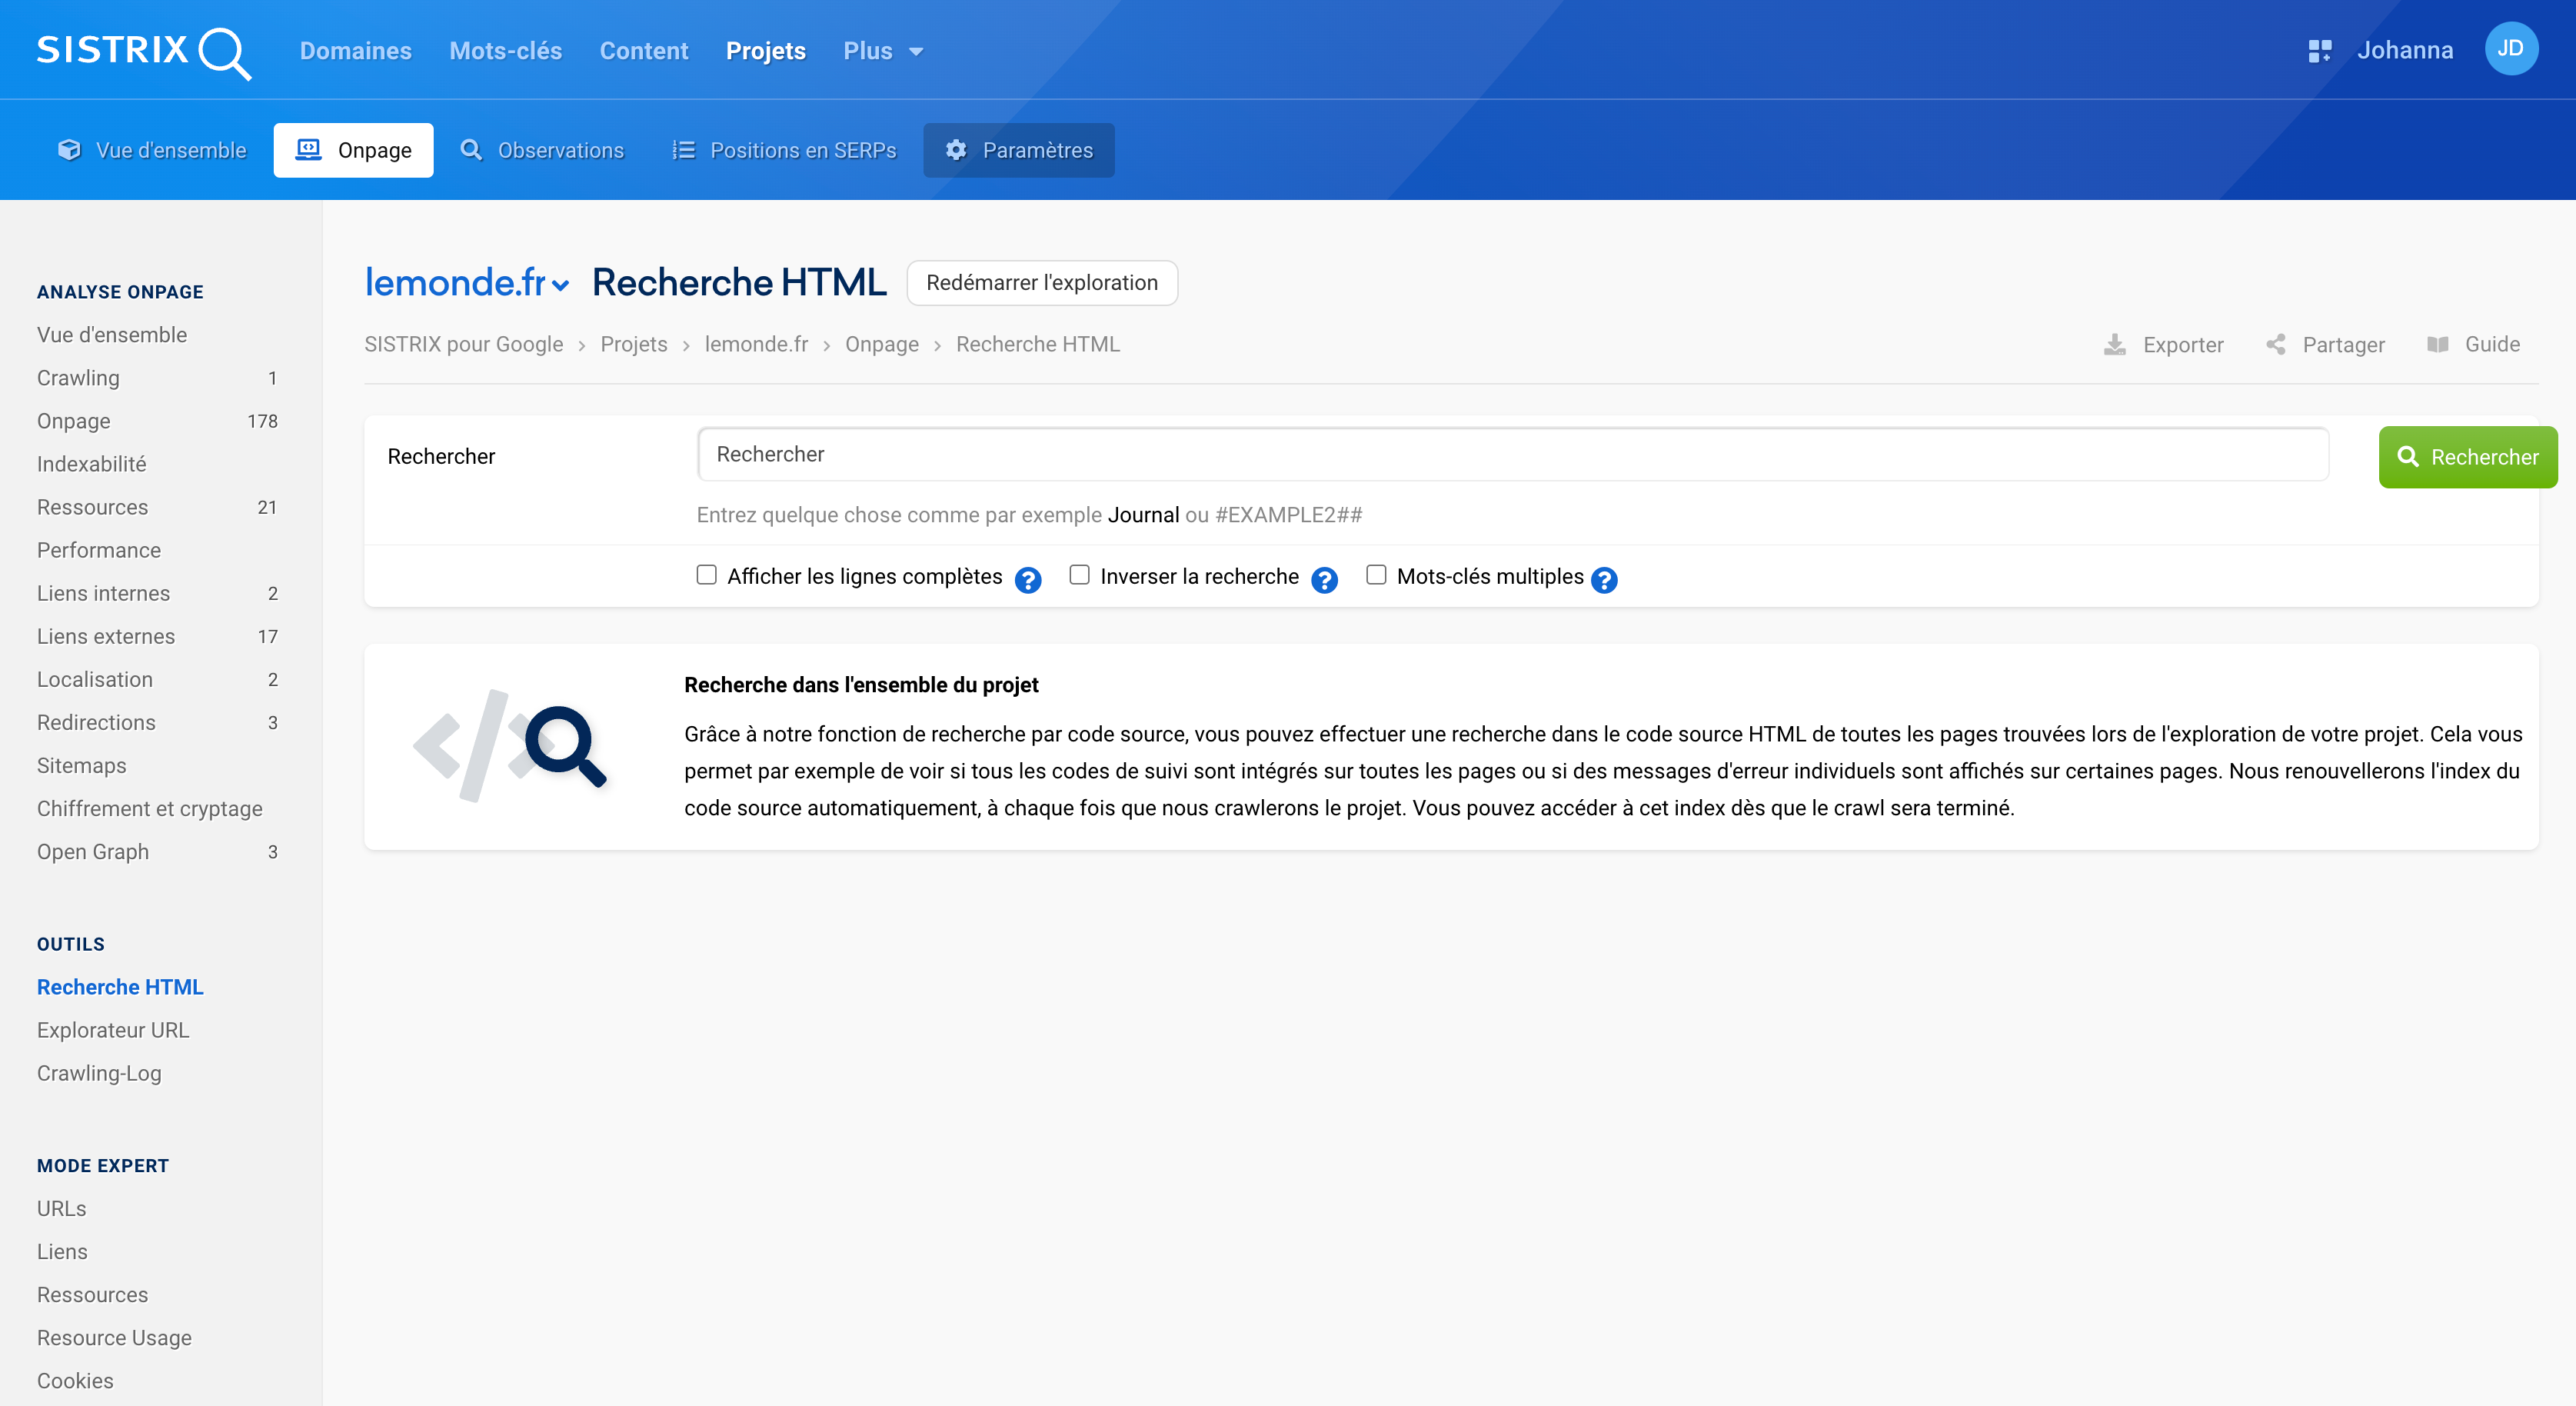Click the Redémarrer l'exploration button
The image size is (2576, 1406).
[1041, 283]
